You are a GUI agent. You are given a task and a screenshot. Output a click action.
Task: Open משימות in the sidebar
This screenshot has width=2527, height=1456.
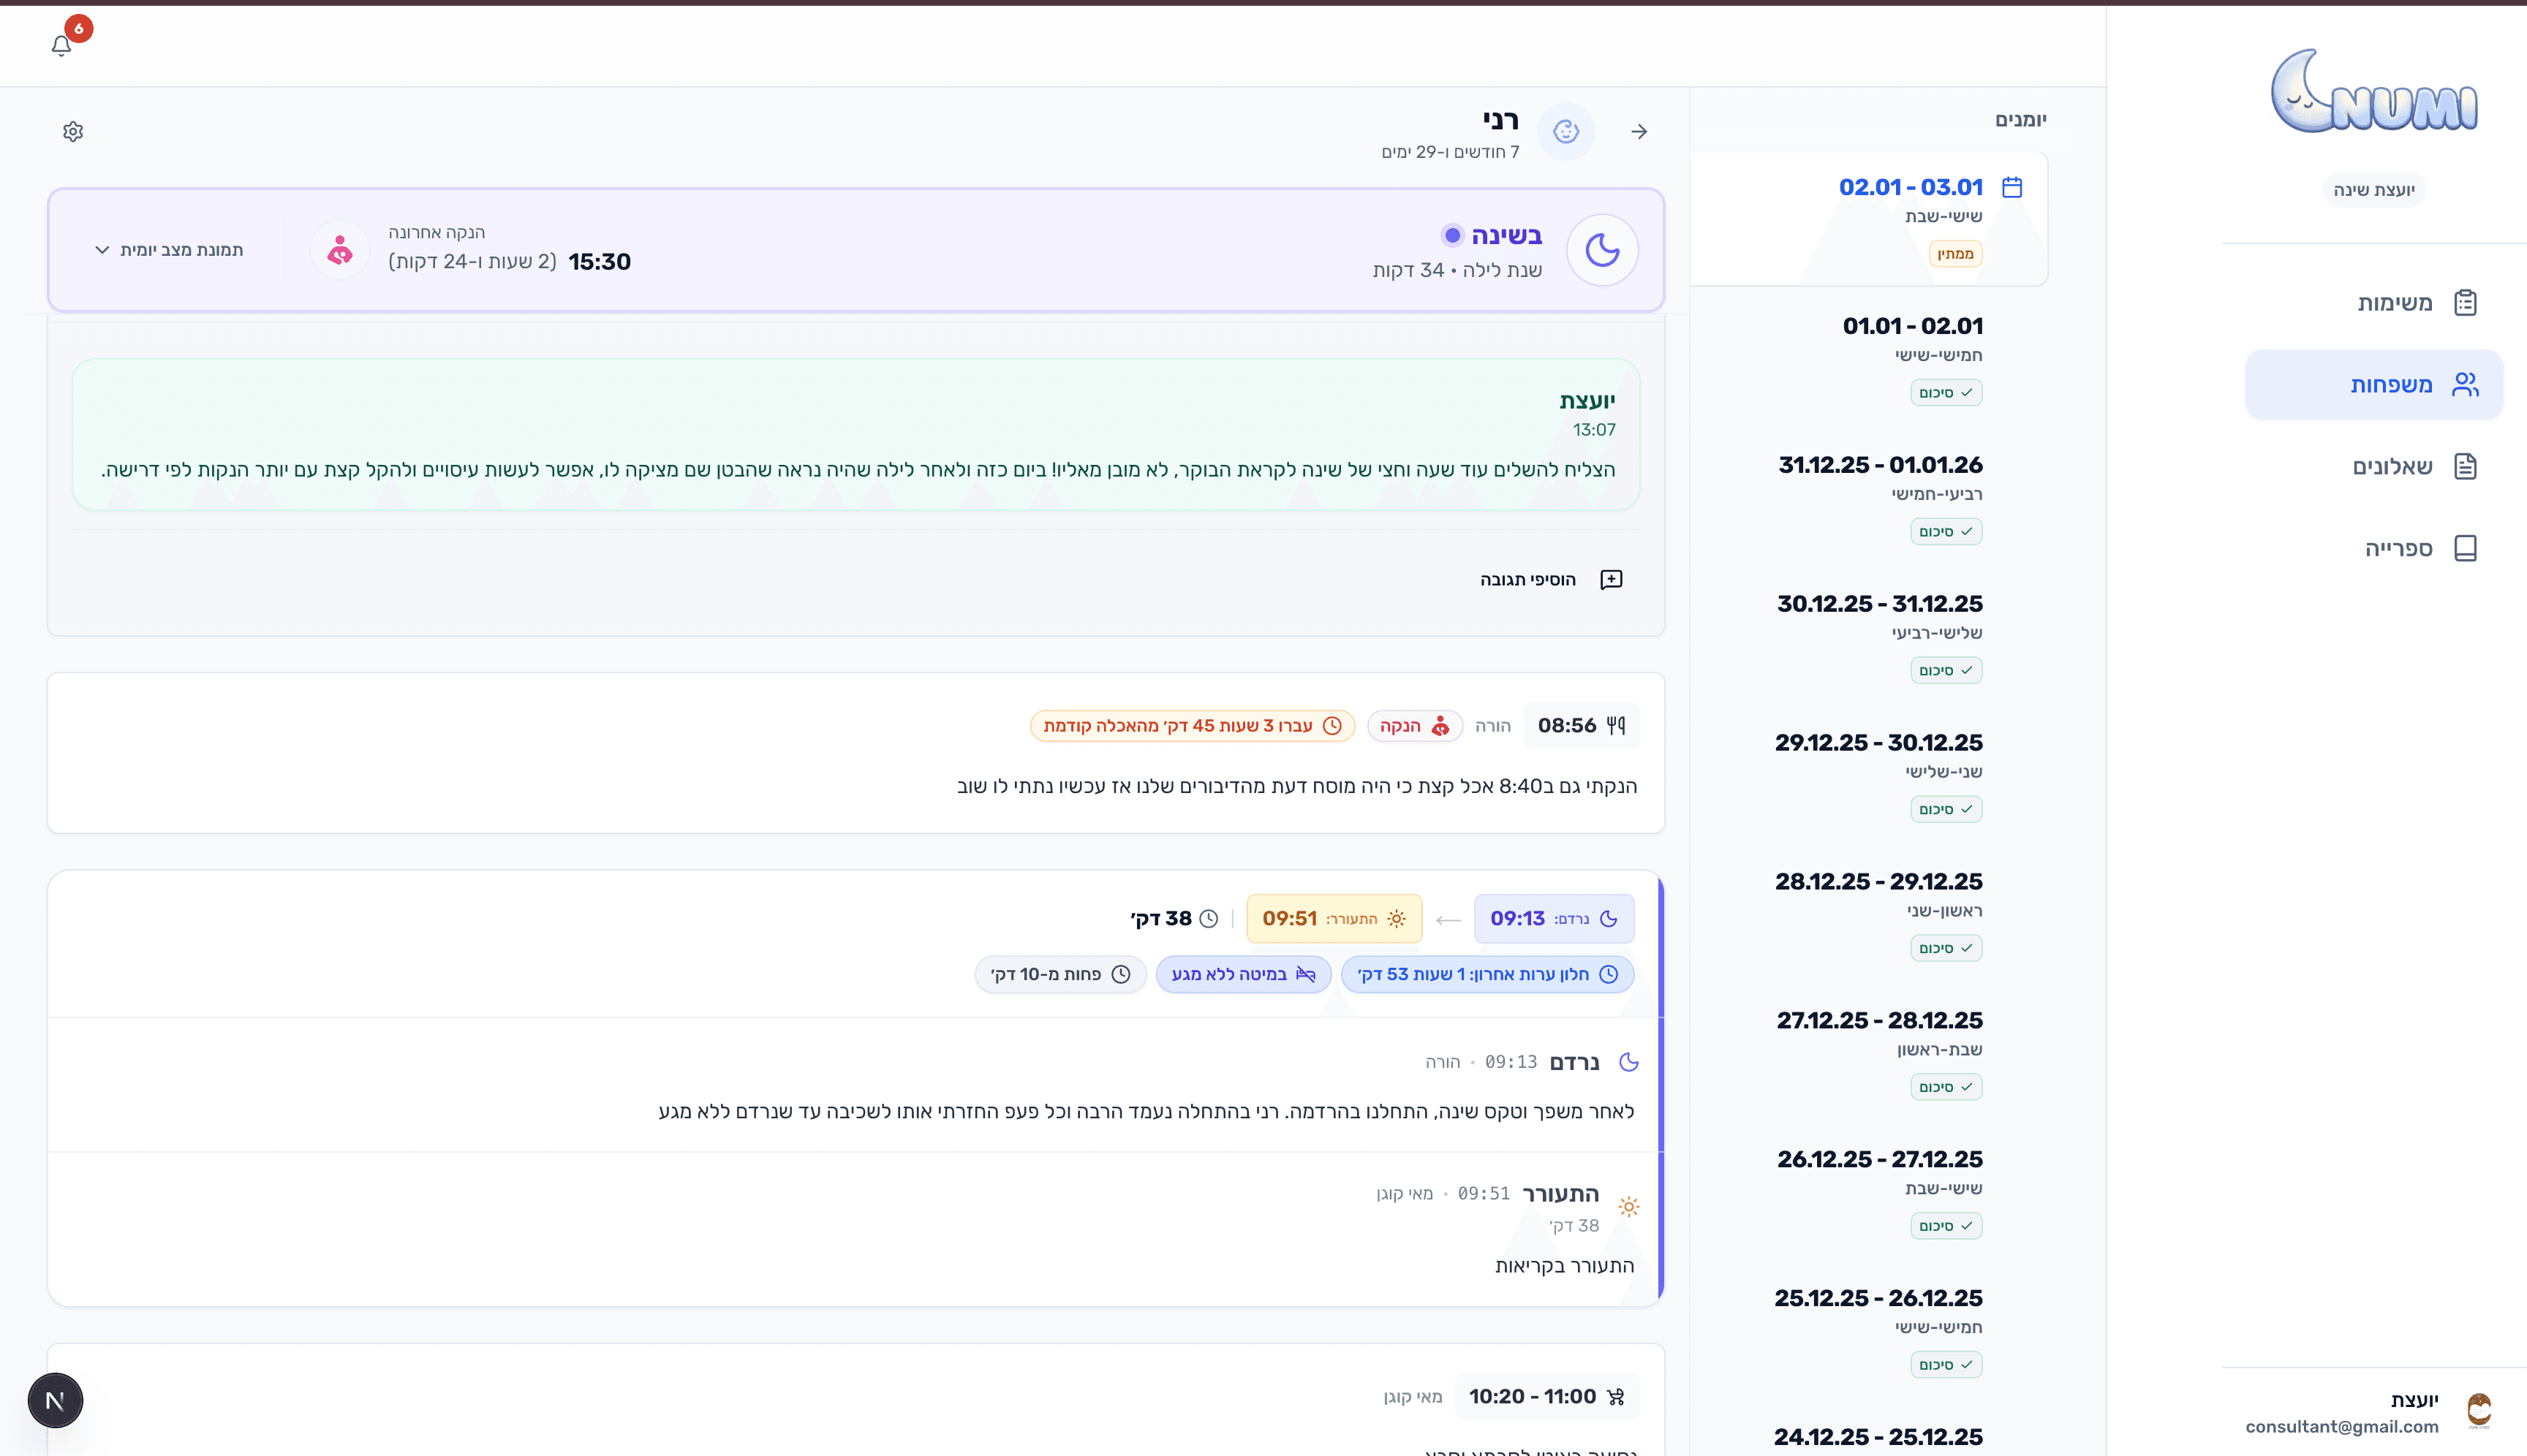click(x=2373, y=303)
